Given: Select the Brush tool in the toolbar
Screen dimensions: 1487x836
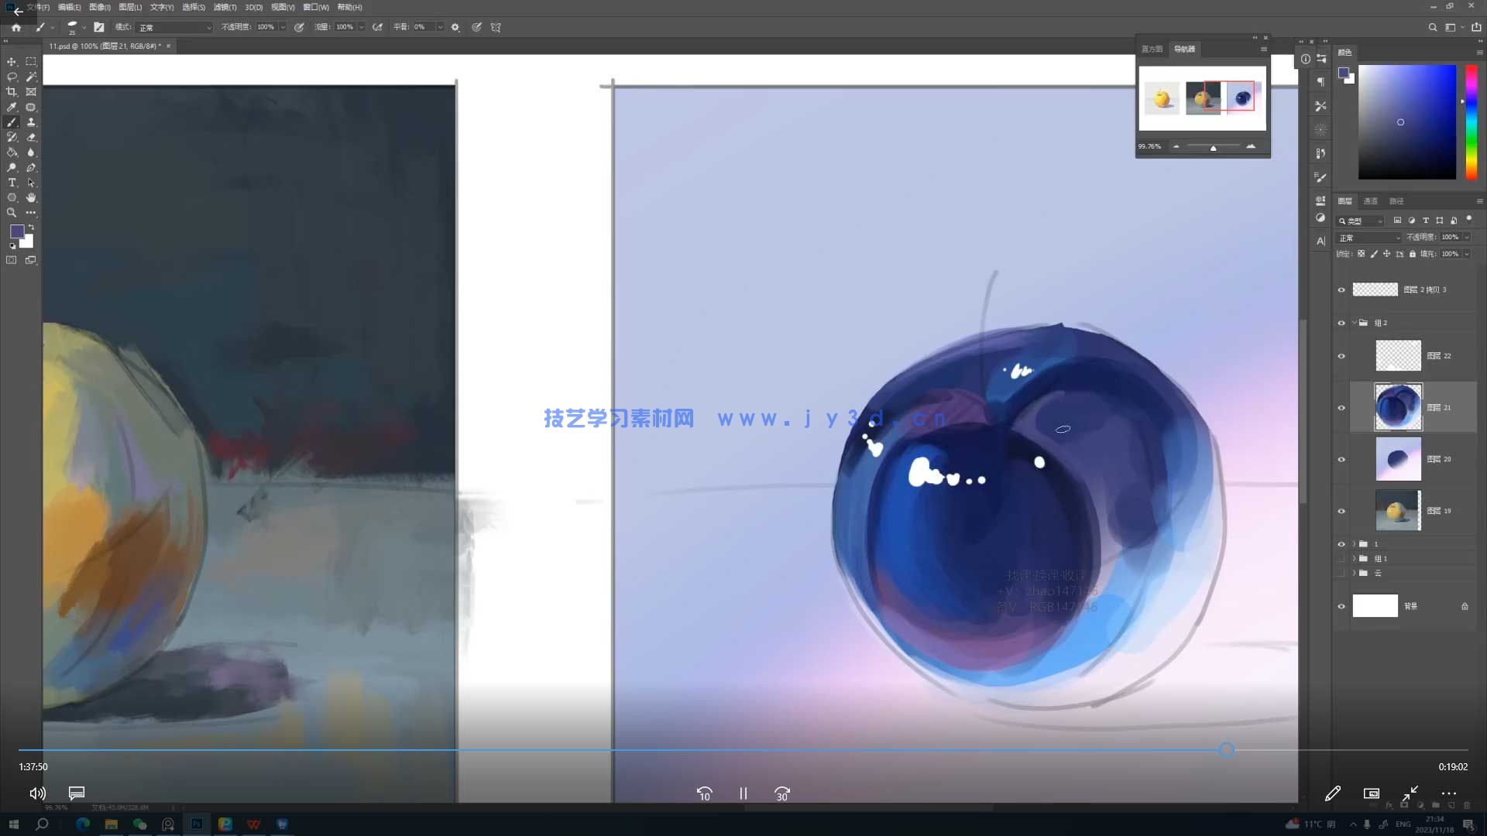Looking at the screenshot, I should (12, 122).
